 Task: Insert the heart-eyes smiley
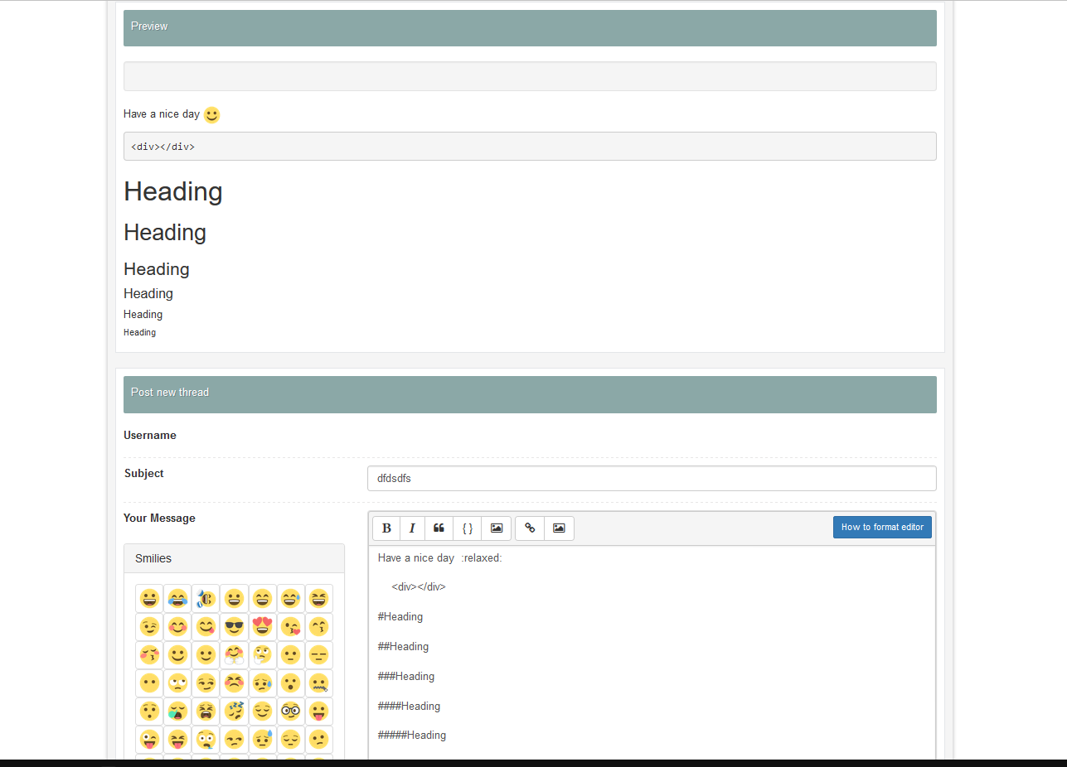[263, 627]
